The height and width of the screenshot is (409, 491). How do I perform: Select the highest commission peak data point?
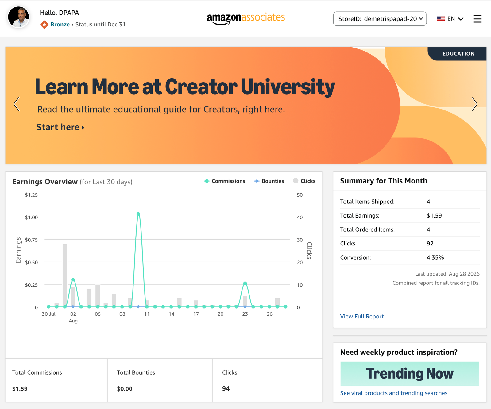click(138, 214)
